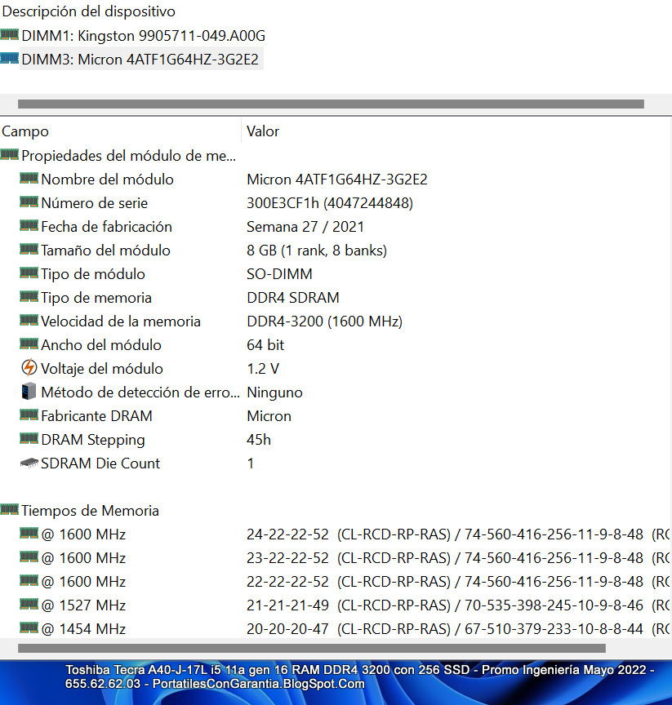Click the value 64 bit
Viewport: 672px width, 705px height.
(x=265, y=345)
